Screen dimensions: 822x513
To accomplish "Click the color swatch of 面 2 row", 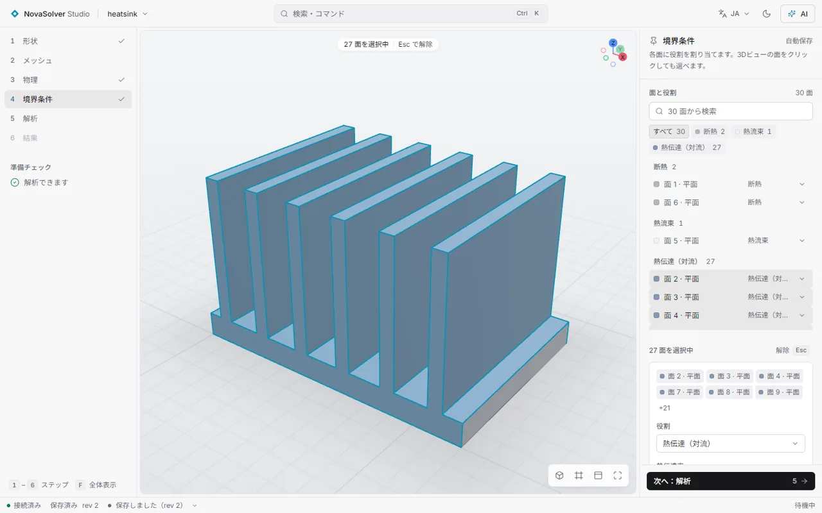I will (x=656, y=279).
